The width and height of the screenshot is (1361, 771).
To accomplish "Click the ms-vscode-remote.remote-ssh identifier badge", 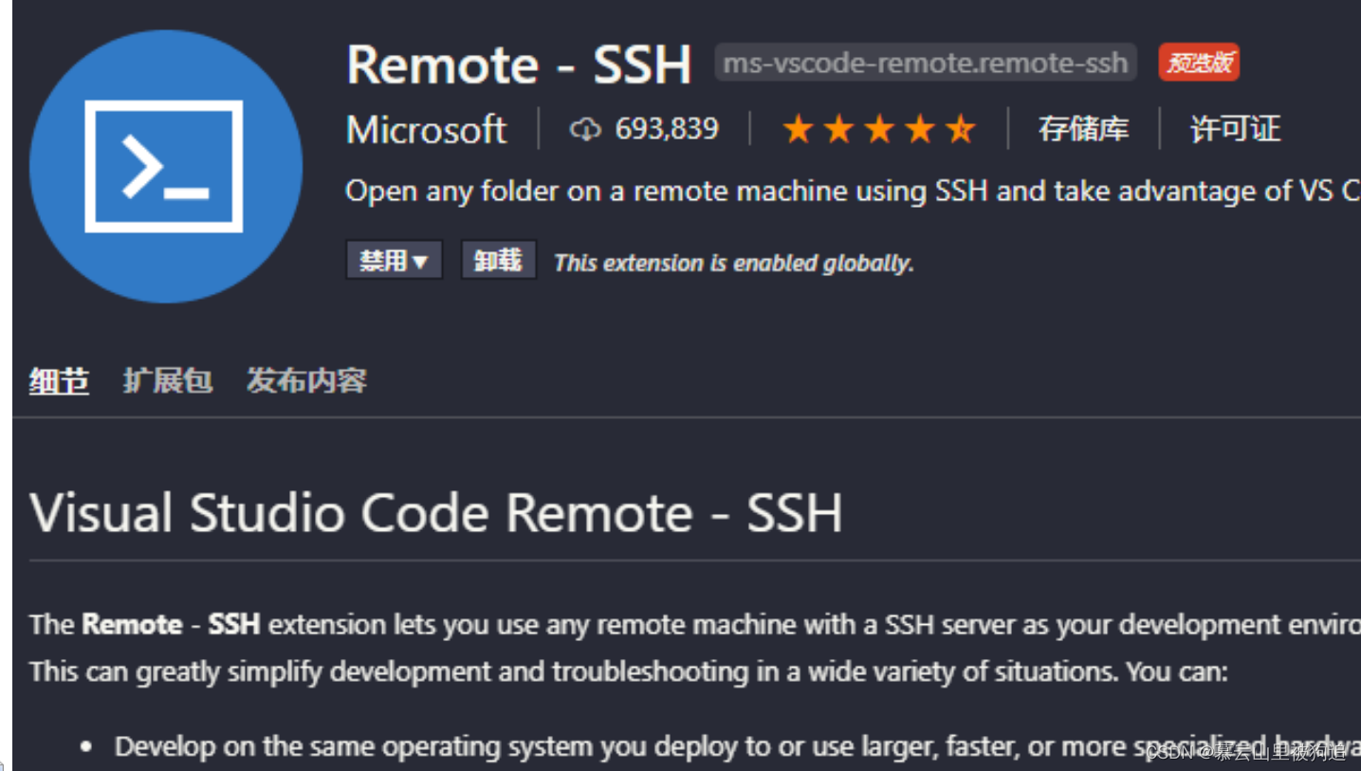I will [925, 64].
